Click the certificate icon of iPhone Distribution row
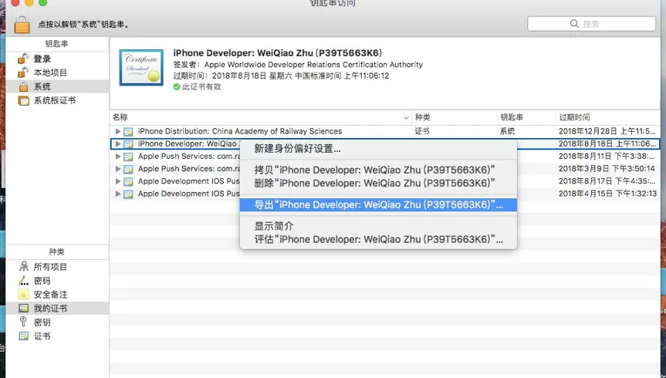Viewport: 666px width, 378px height. [128, 132]
